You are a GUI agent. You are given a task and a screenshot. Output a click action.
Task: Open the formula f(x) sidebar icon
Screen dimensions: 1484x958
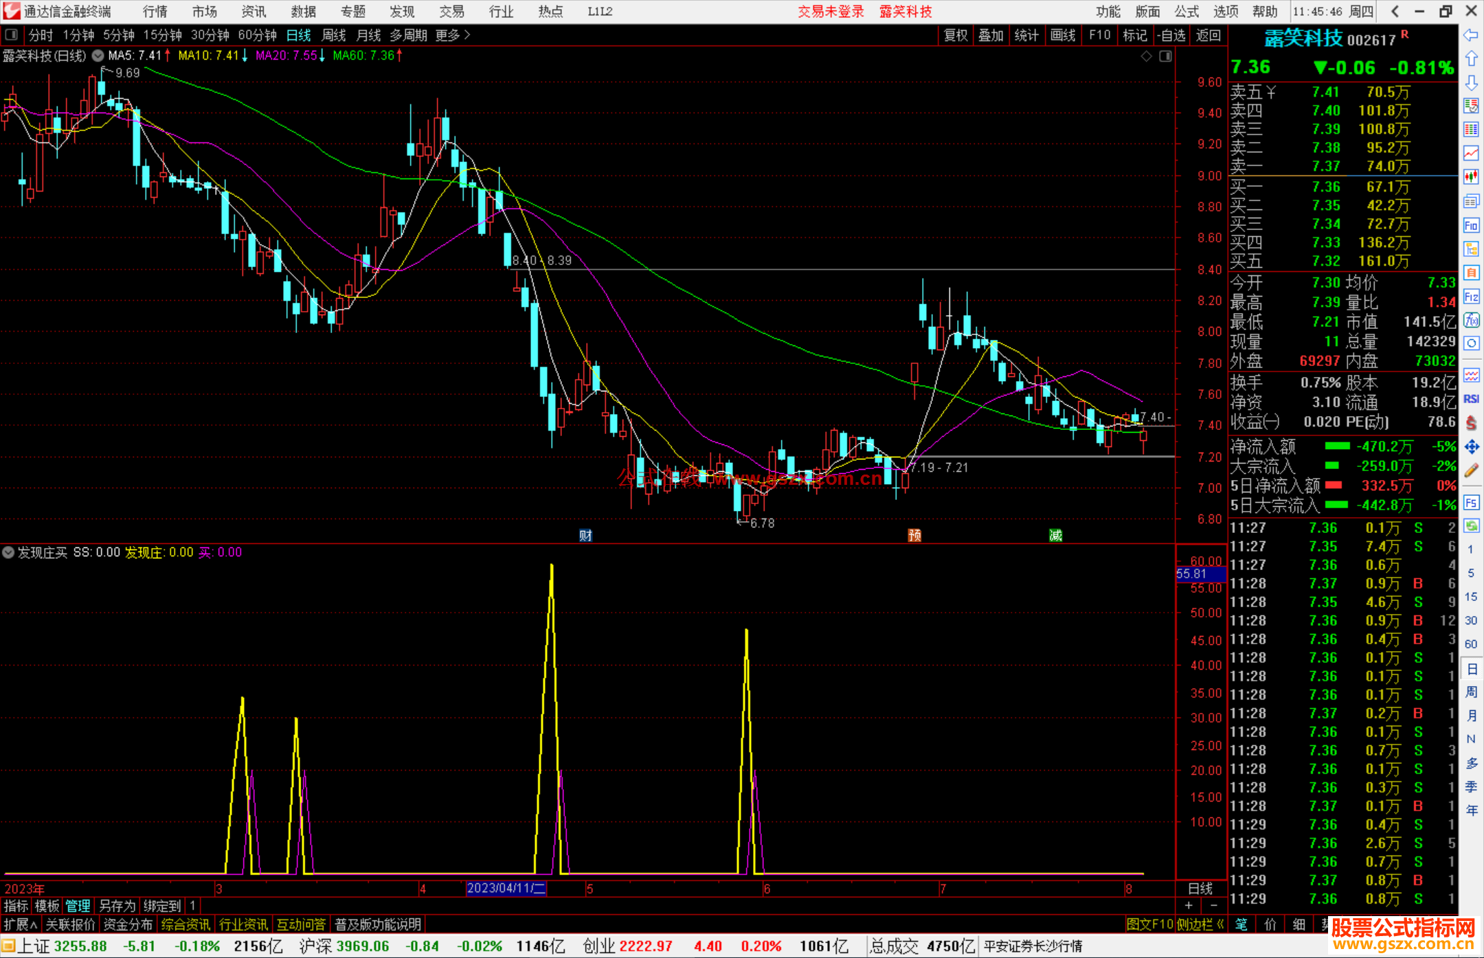[x=1471, y=320]
